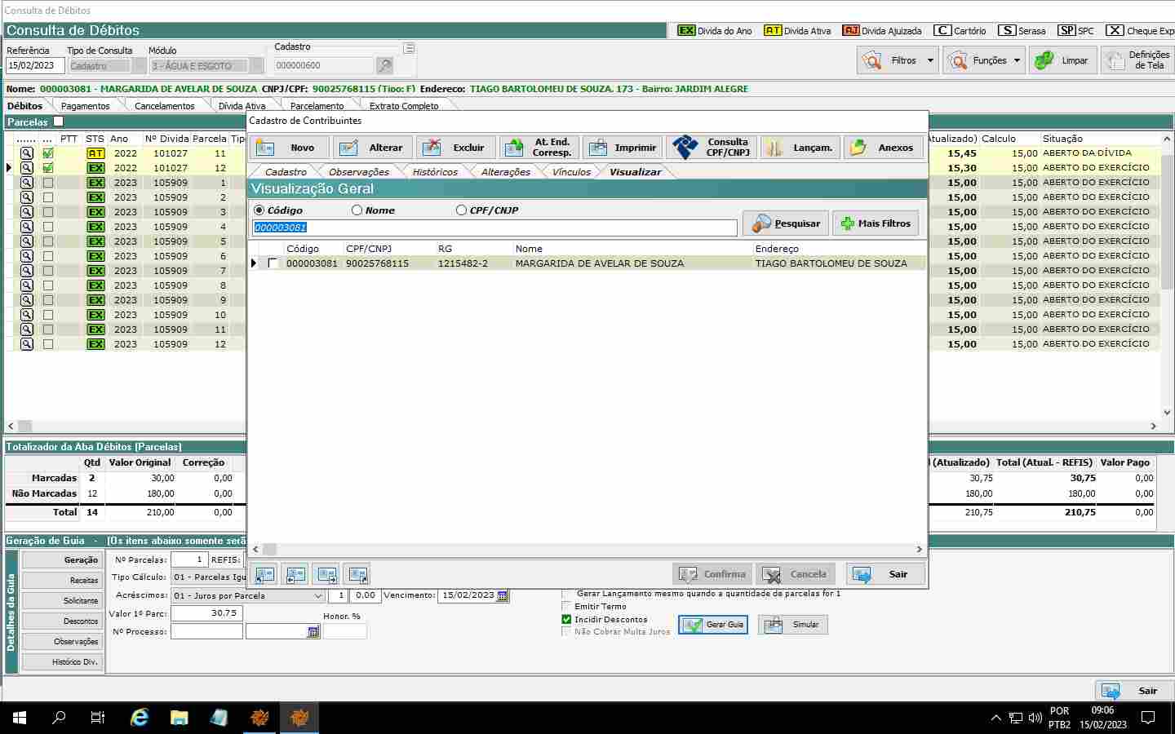Click the Excluir record icon
Image resolution: width=1175 pixels, height=734 pixels.
tap(432, 148)
